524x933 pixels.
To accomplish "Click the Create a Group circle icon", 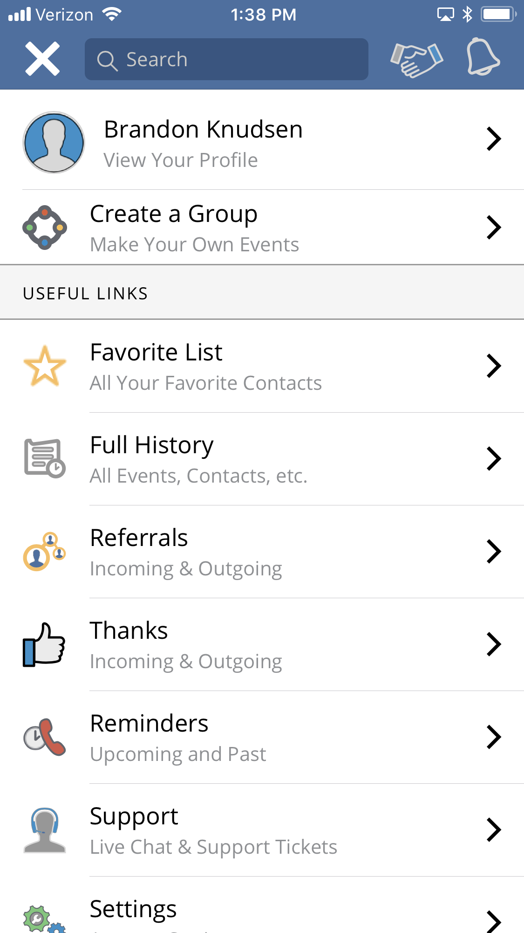I will click(45, 228).
